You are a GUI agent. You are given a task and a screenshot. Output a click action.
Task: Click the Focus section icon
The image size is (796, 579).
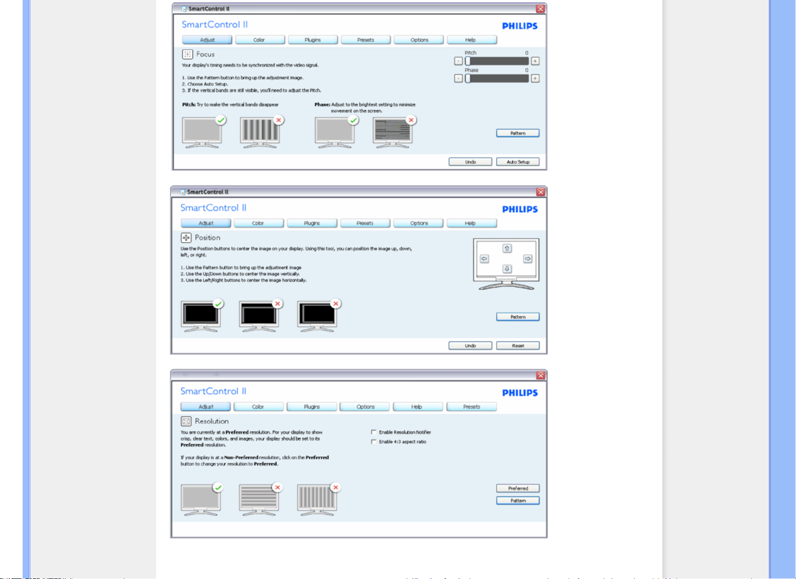(187, 54)
